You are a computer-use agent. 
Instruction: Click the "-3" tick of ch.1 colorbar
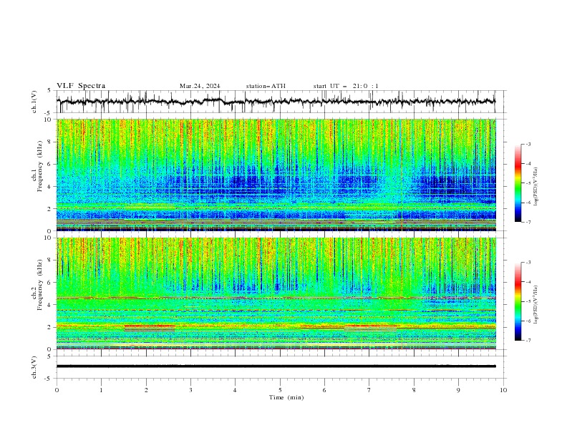(528, 144)
